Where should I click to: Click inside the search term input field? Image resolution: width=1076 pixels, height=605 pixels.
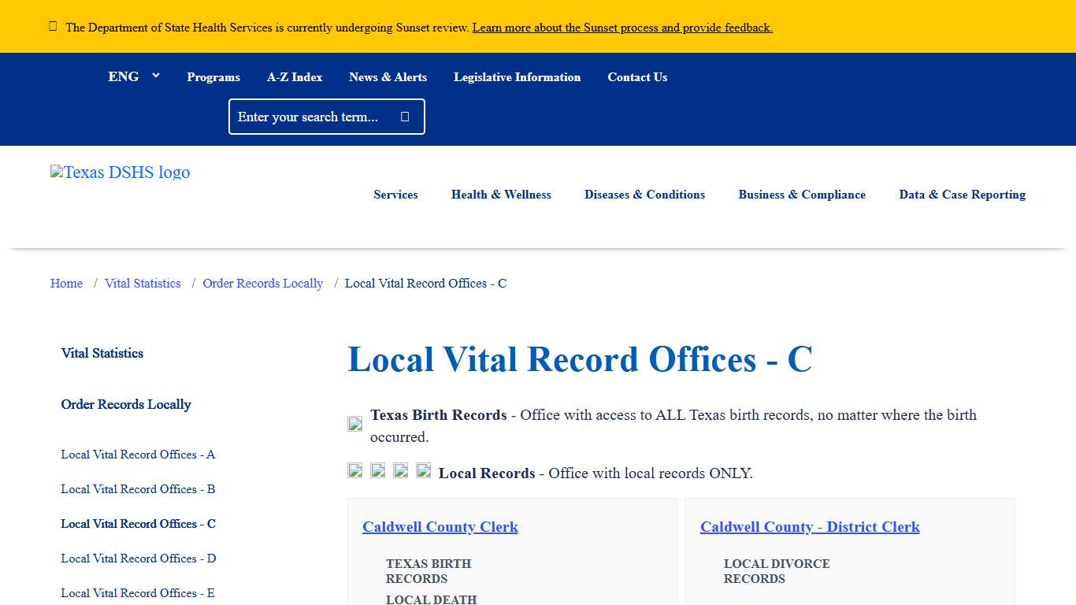tap(315, 116)
